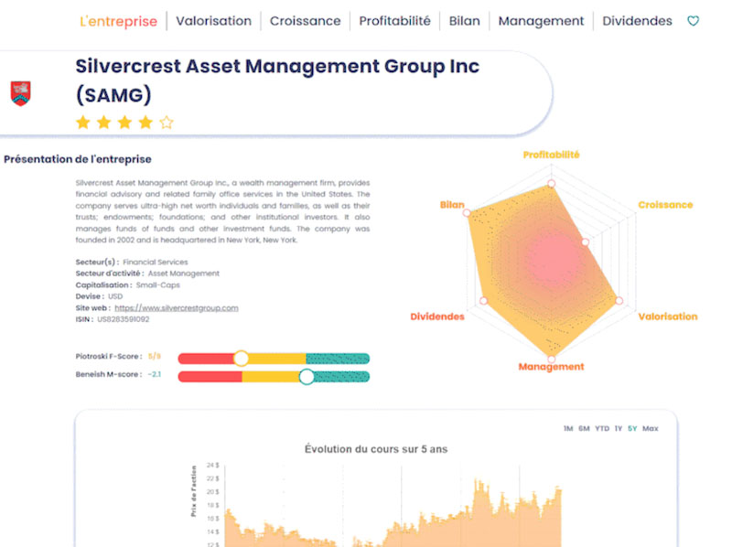Click the Dividendes radar data point
The image size is (732, 547).
tap(484, 301)
